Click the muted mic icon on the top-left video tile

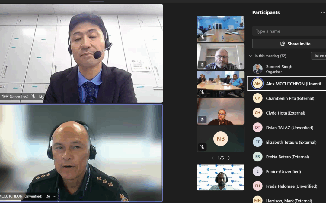[x=34, y=97]
